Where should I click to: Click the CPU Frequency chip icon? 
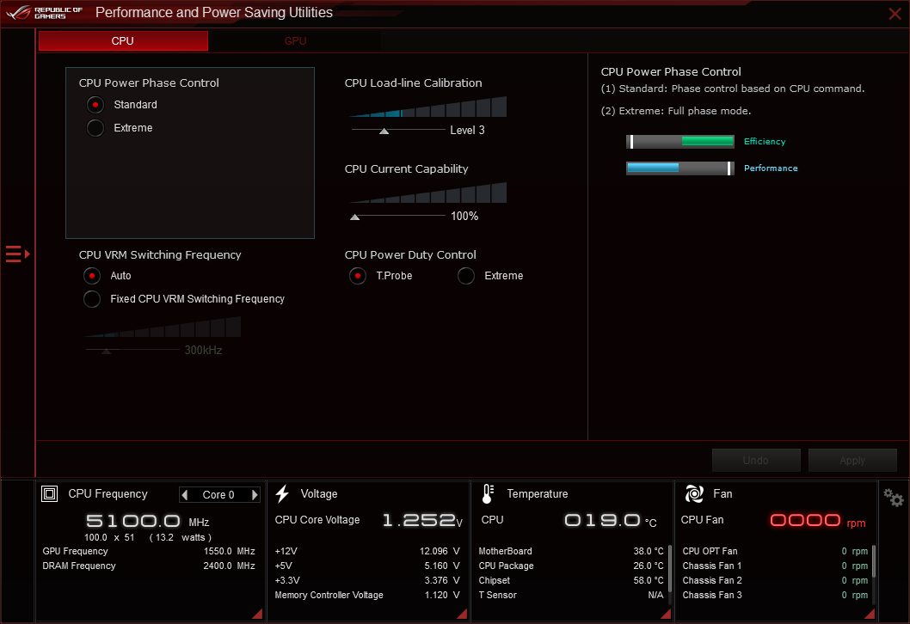(x=49, y=493)
